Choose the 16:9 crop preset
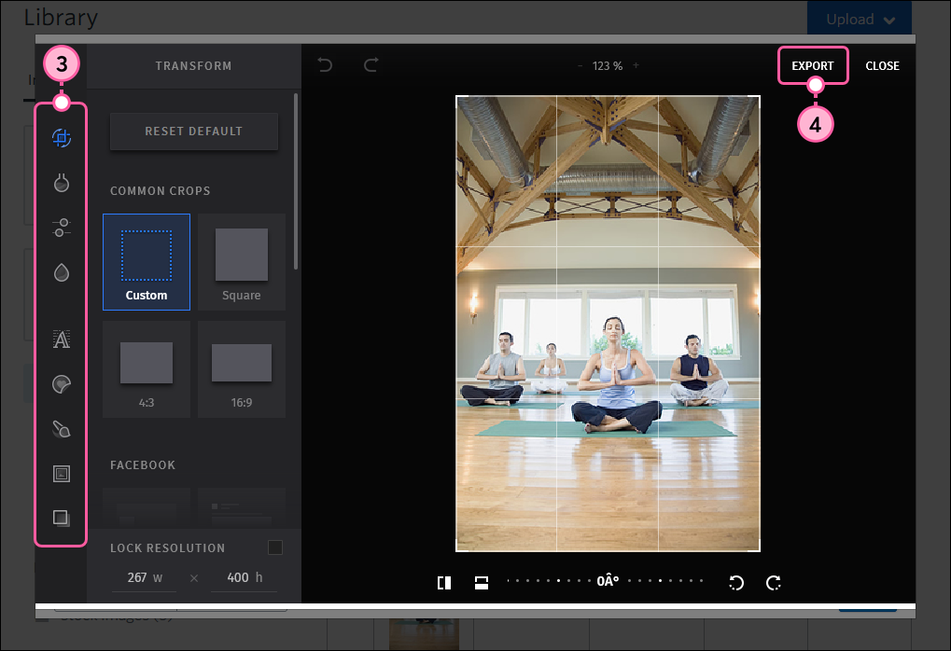Screen dimensions: 951x651 [241, 368]
